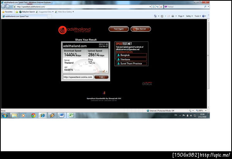Open the Page menu

[x=181, y=16]
